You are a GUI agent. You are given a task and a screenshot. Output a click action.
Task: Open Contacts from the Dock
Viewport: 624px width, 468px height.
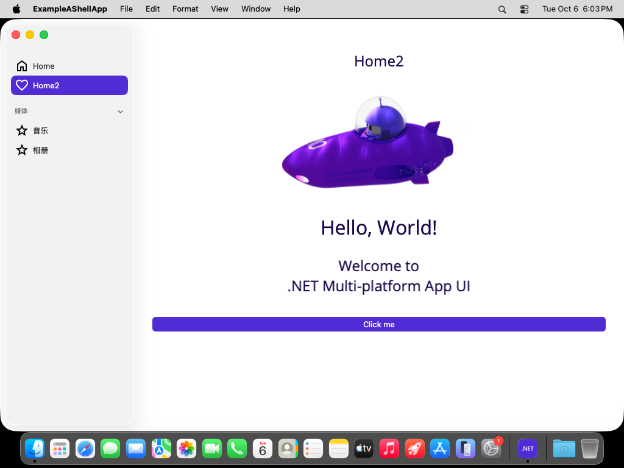click(288, 448)
